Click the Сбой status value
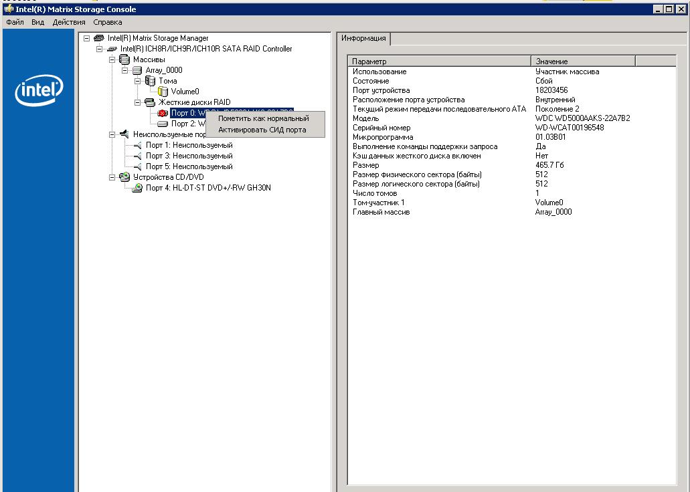 pyautogui.click(x=544, y=81)
